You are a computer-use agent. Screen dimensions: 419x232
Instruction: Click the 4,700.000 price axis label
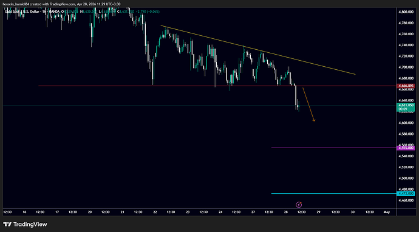coord(406,67)
